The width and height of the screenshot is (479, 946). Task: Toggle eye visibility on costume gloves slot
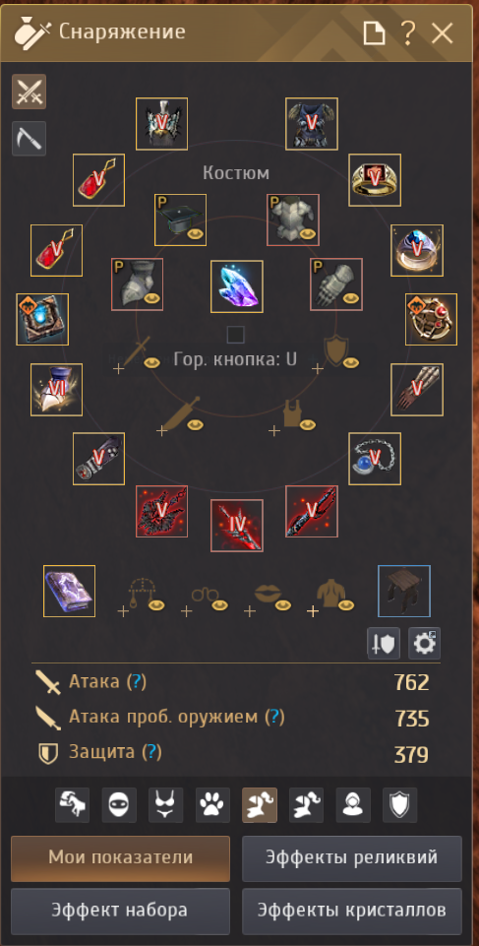351,297
